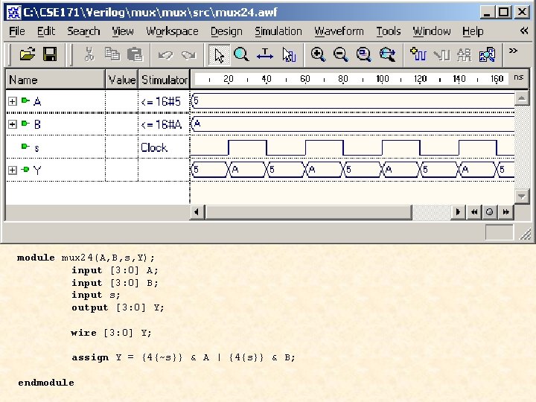This screenshot has height=402, width=536.
Task: Show more toolbar buttons chevron
Action: (513, 51)
